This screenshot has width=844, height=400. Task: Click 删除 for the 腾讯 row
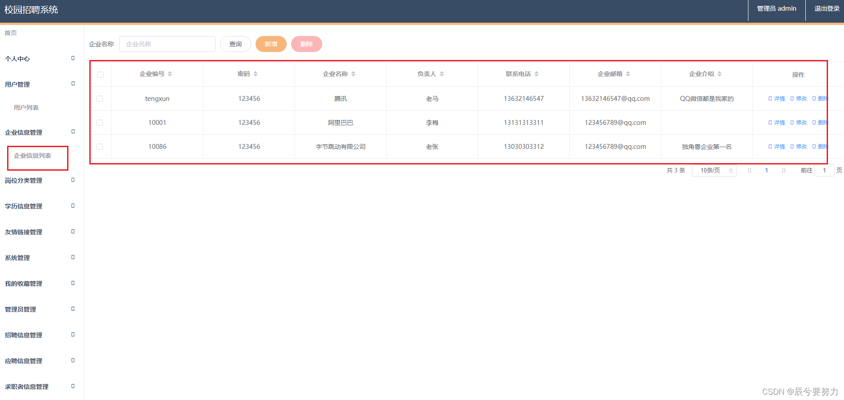coord(820,99)
